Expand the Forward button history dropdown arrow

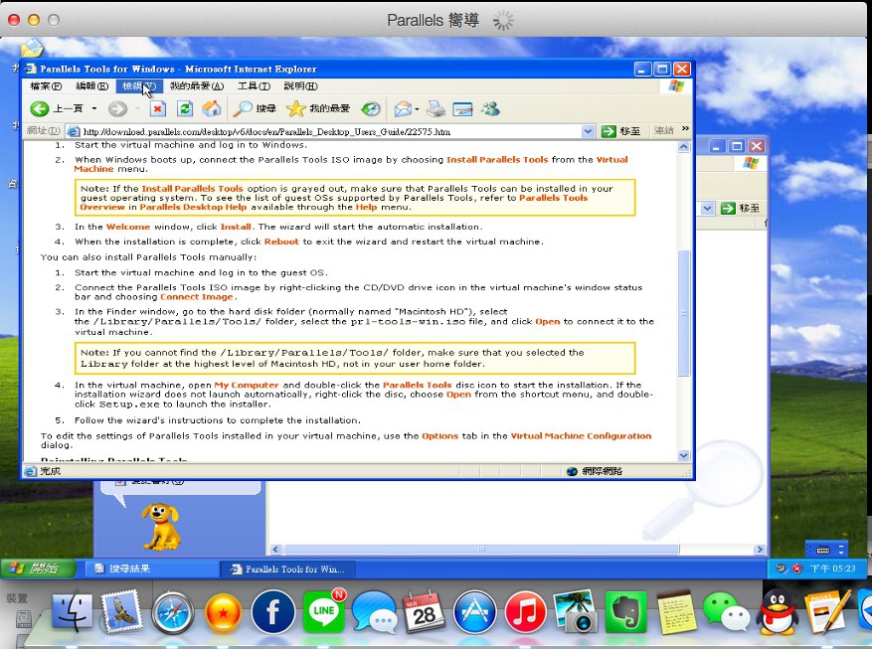(137, 109)
